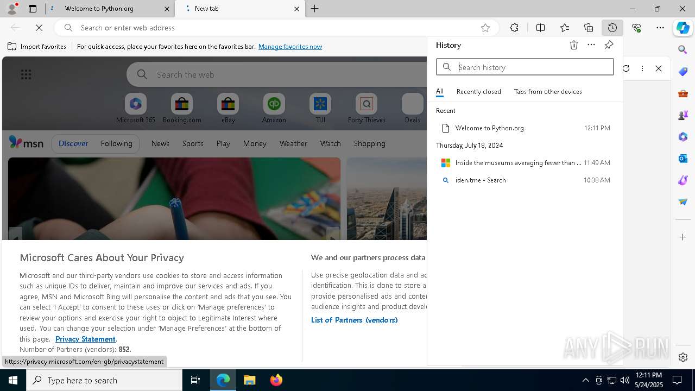Open the Sports menu item
This screenshot has height=391, width=695.
(x=193, y=143)
